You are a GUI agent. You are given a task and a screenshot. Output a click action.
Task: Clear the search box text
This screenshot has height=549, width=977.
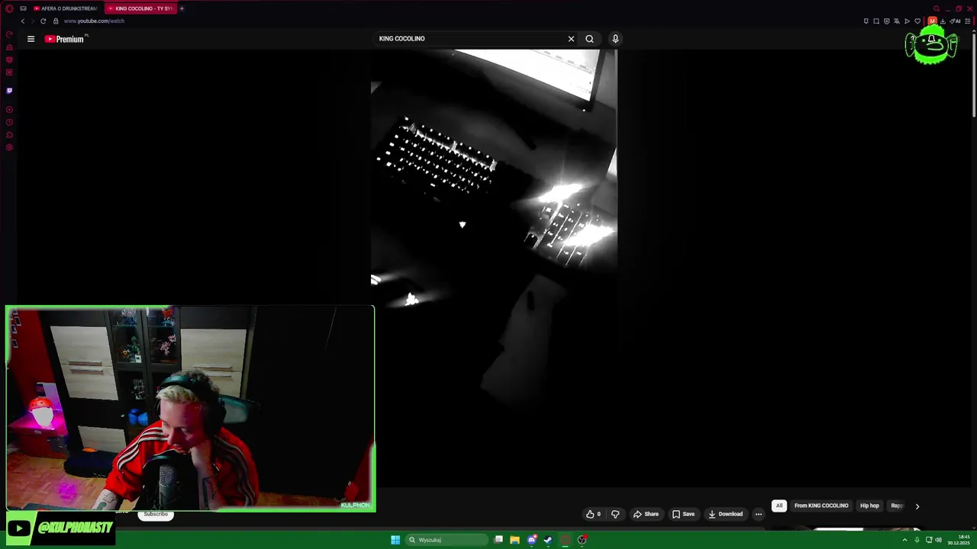click(x=571, y=39)
